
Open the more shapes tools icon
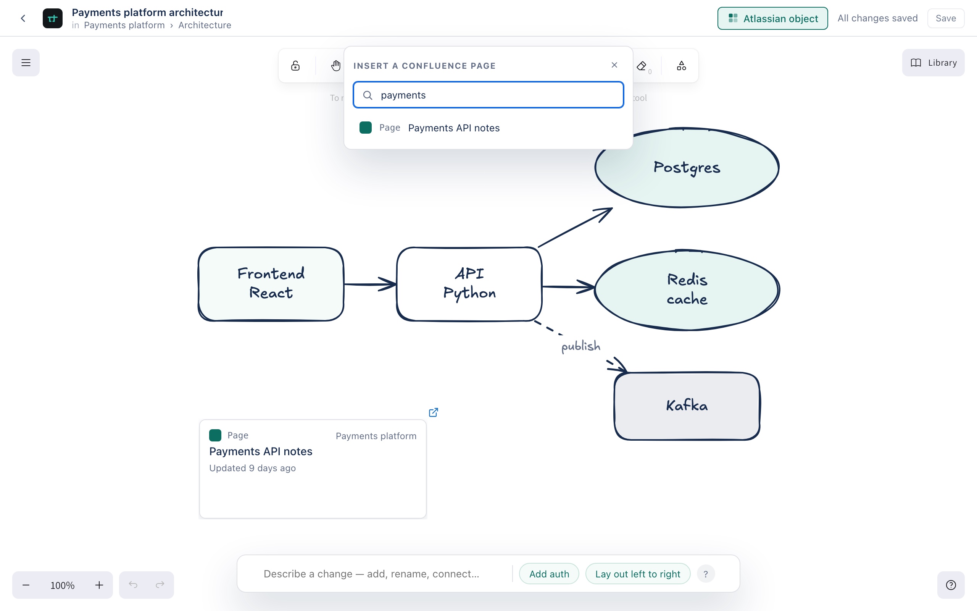click(x=682, y=65)
